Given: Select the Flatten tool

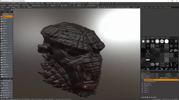Looking at the screenshot, I should (x=6, y=26).
